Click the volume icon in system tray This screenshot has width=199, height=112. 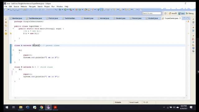174,107
